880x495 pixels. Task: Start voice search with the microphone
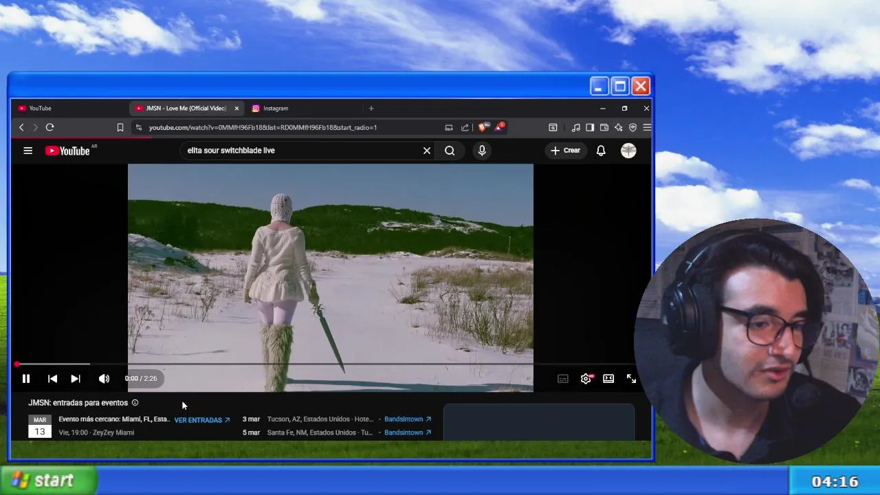(x=482, y=151)
